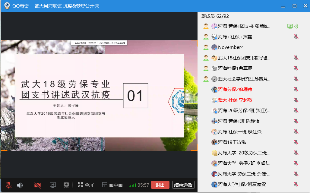Click the share screen monitor icon
The height and width of the screenshot is (193, 310).
53,185
